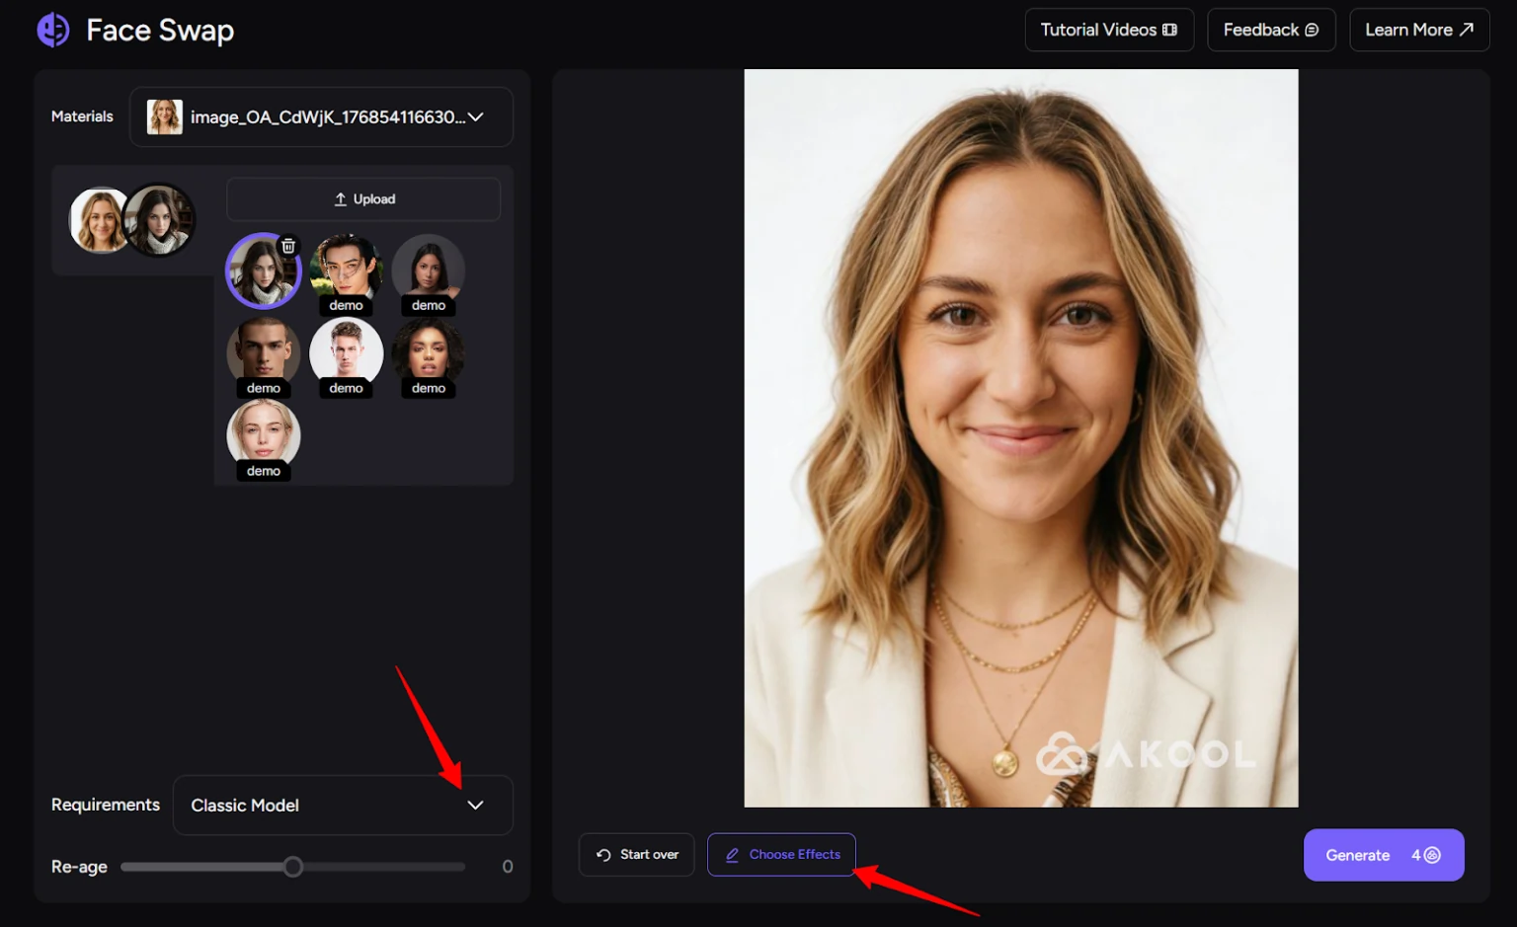Viewport: 1517px width, 927px height.
Task: Pick the demo man with buzz cut
Action: coord(263,351)
